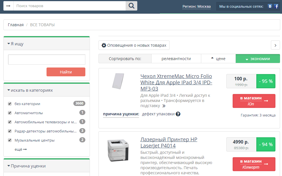Go to Главная breadcrumb
The height and width of the screenshot is (176, 282).
point(16,25)
